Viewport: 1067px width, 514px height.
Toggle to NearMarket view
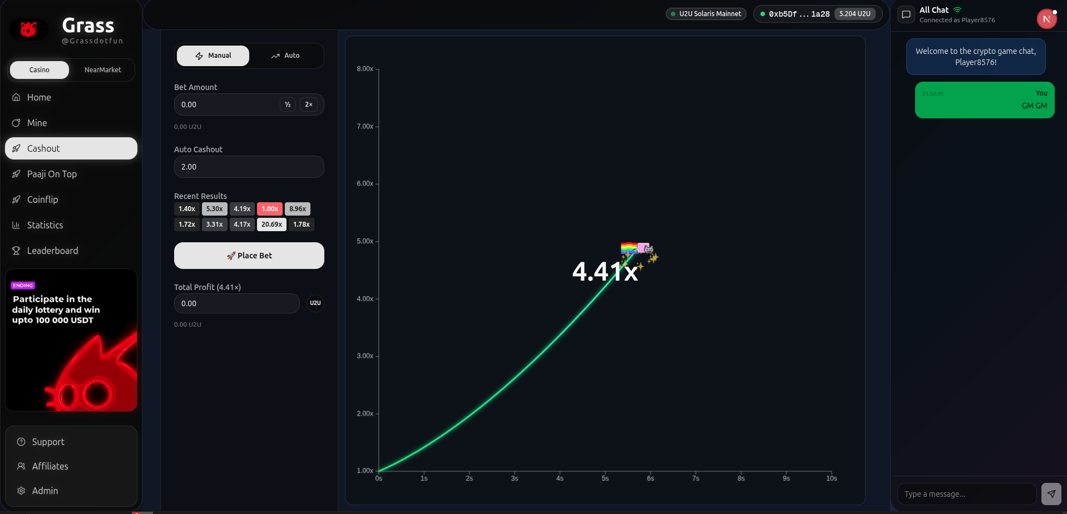tap(102, 70)
